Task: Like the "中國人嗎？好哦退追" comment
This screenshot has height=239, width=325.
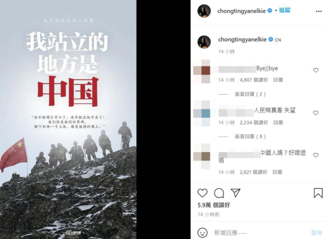Action: (315, 155)
